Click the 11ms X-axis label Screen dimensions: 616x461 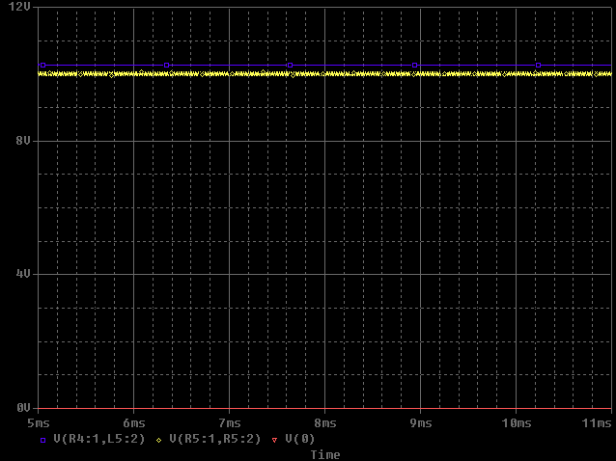597,423
